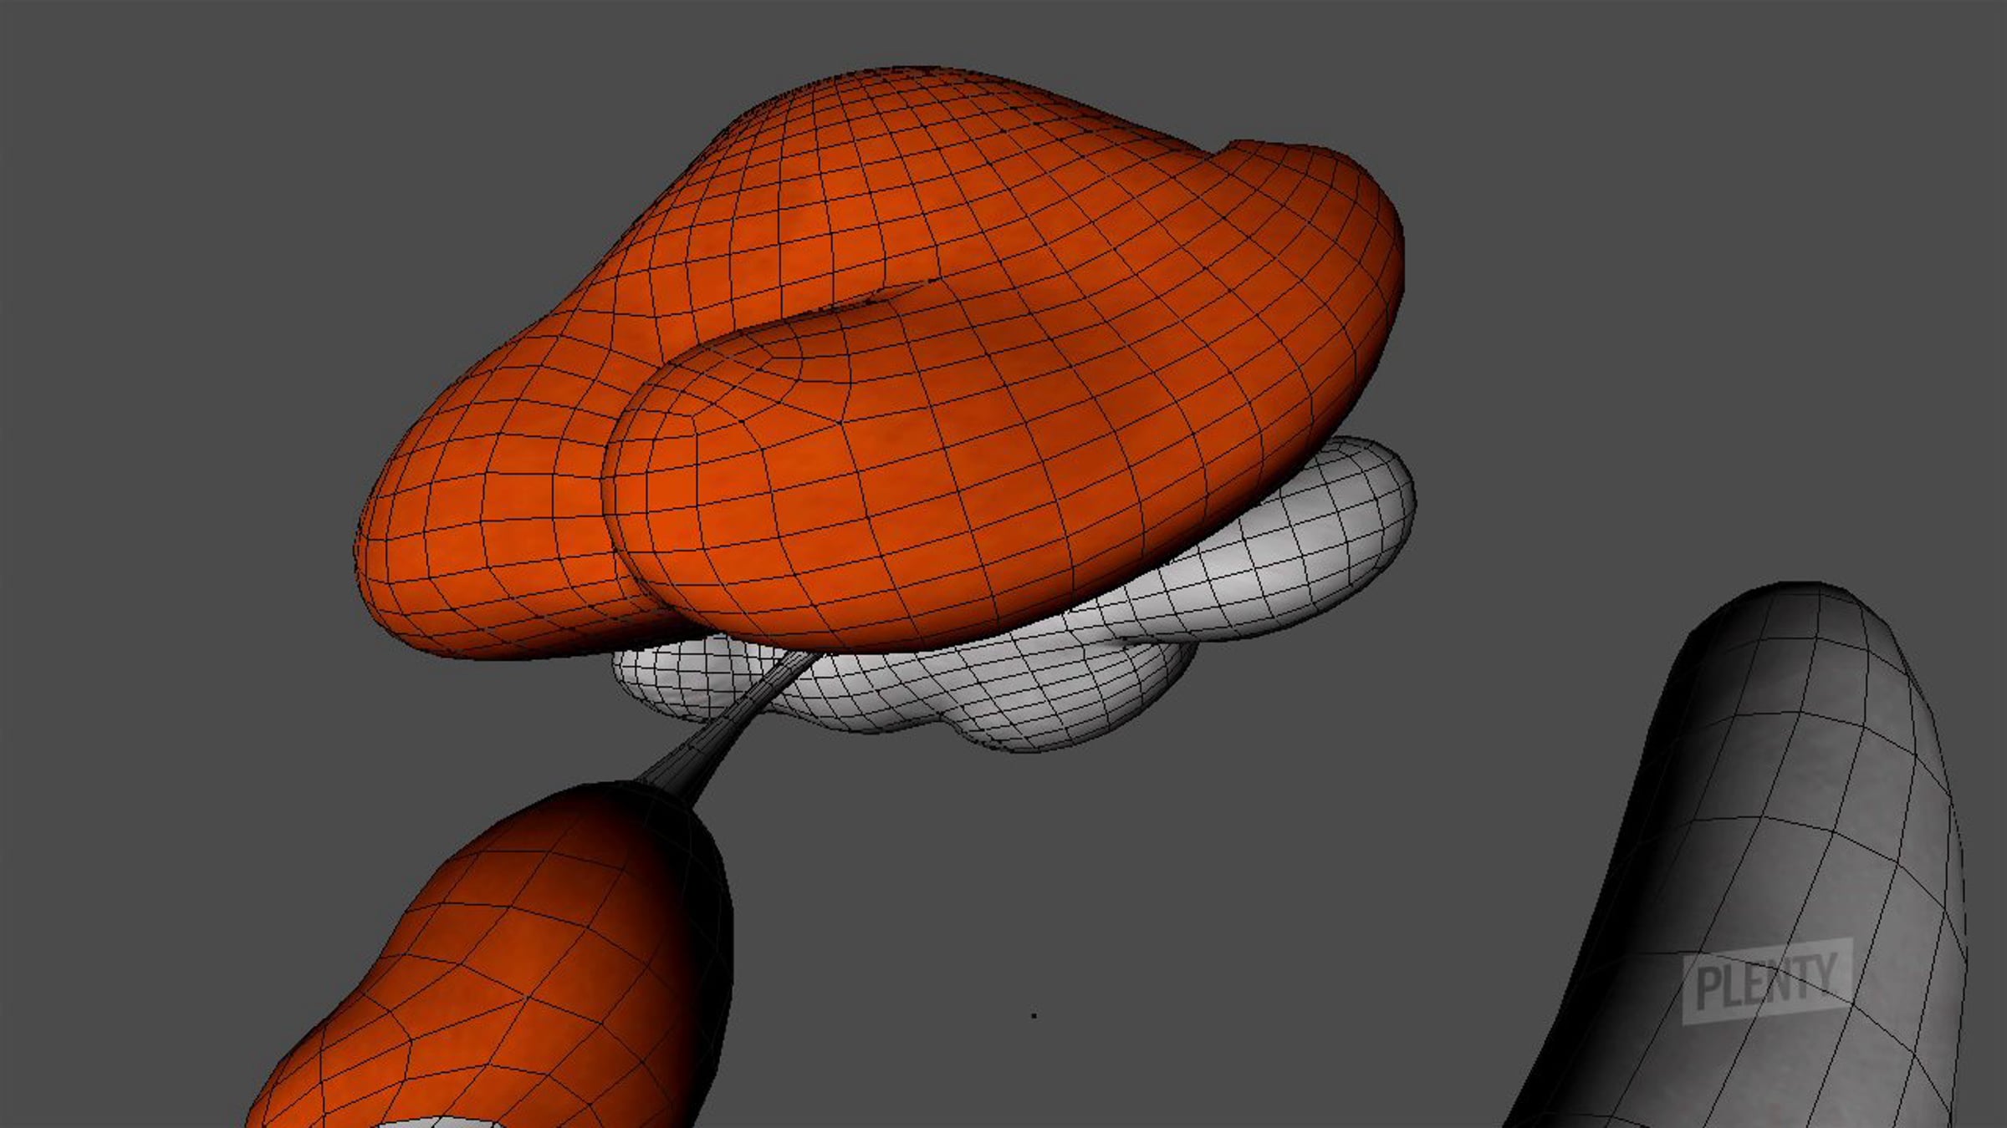The image size is (2007, 1128).
Task: Click the PLENTY watermark logo
Action: click(1767, 982)
